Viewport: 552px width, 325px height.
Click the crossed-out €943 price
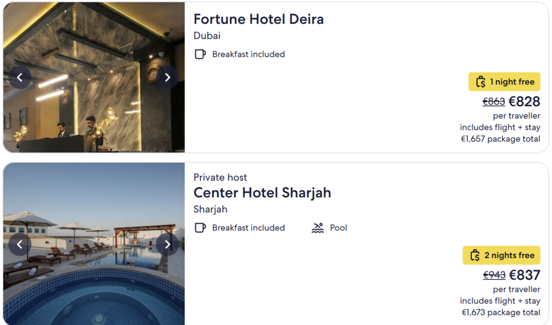point(494,275)
